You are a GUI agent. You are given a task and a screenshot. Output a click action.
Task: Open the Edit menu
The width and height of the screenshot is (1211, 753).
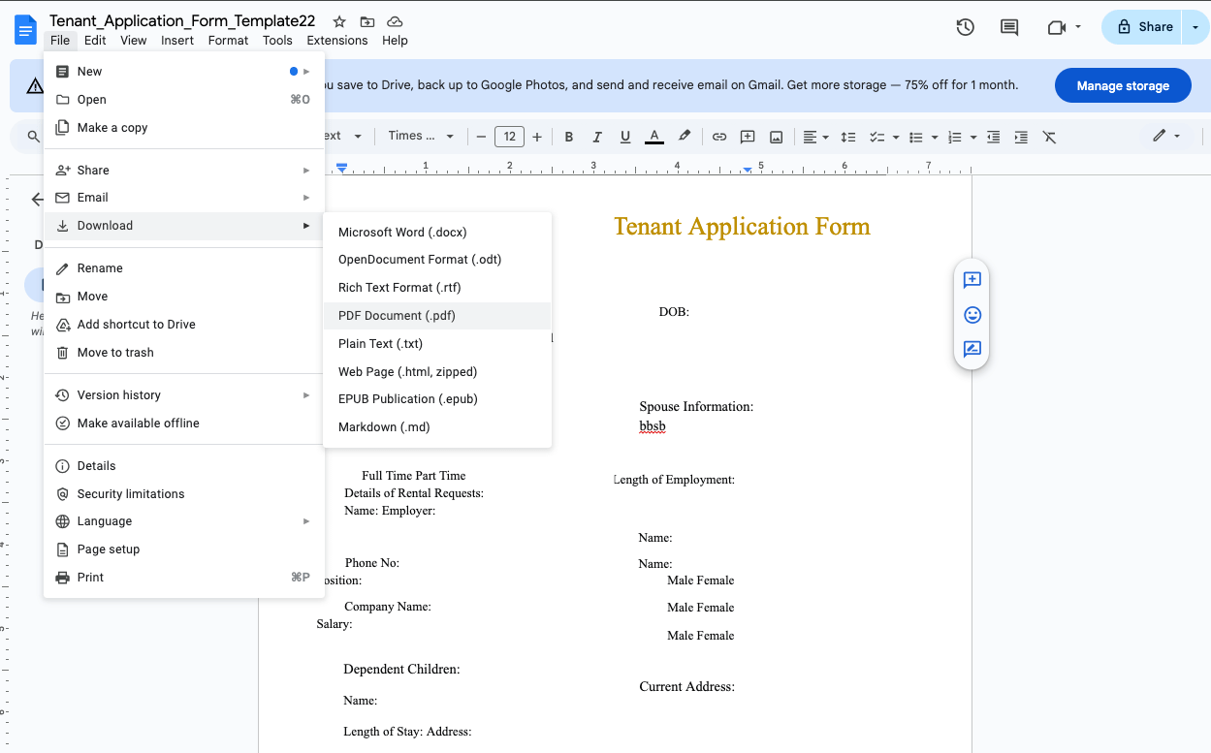coord(95,41)
